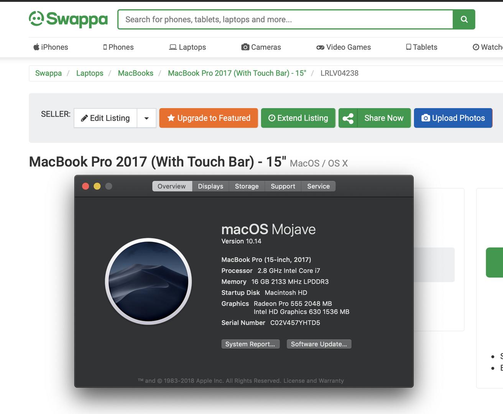The height and width of the screenshot is (414, 503).
Task: Click the Macintosh HD startup disk text
Action: [286, 293]
